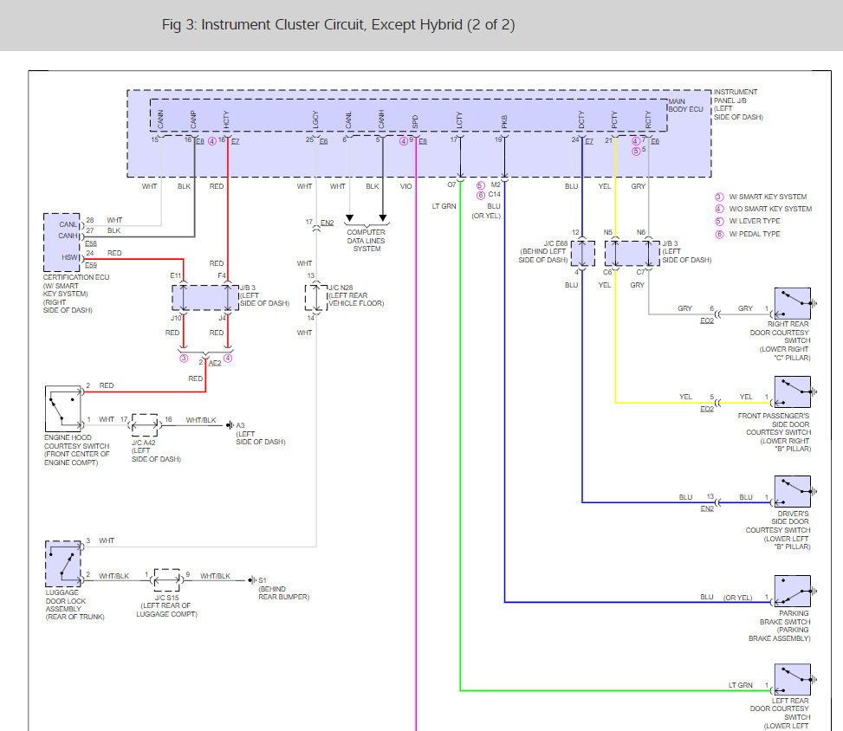
Task: Click the J/C A42 junction connector
Action: [144, 424]
